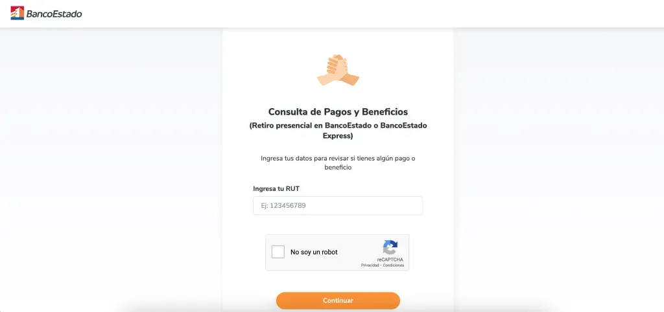The image size is (664, 312).
Task: Click the "Ingresa tu RUT" field label
Action: coord(276,188)
